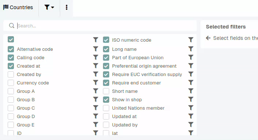Screen dimensions: 258x140
Task: Uncheck the Long name checkbox
Action: (106, 49)
